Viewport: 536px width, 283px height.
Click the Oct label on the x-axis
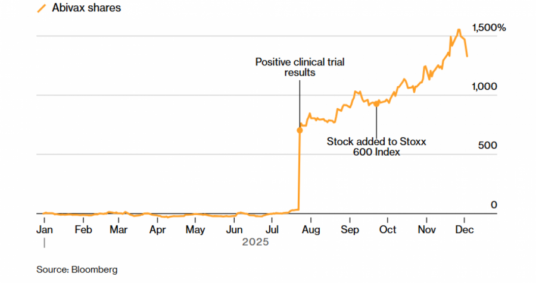[388, 229]
